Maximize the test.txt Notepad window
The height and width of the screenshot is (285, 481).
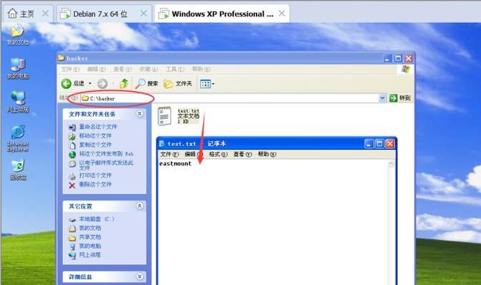(380, 144)
